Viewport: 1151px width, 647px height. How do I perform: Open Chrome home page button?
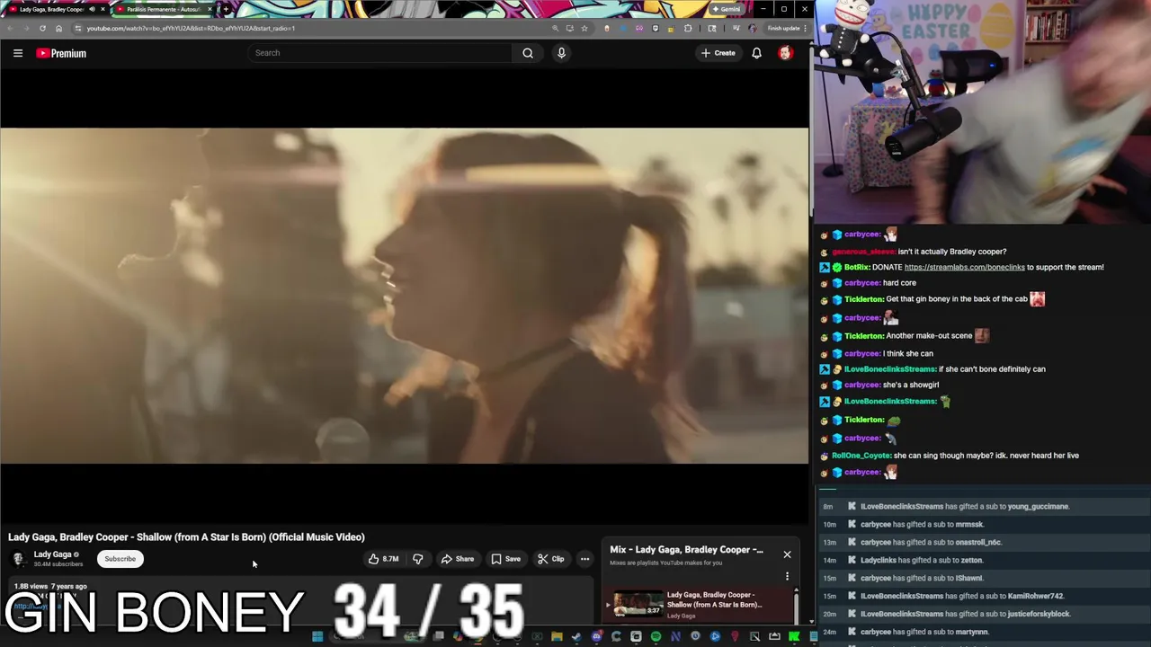(58, 28)
